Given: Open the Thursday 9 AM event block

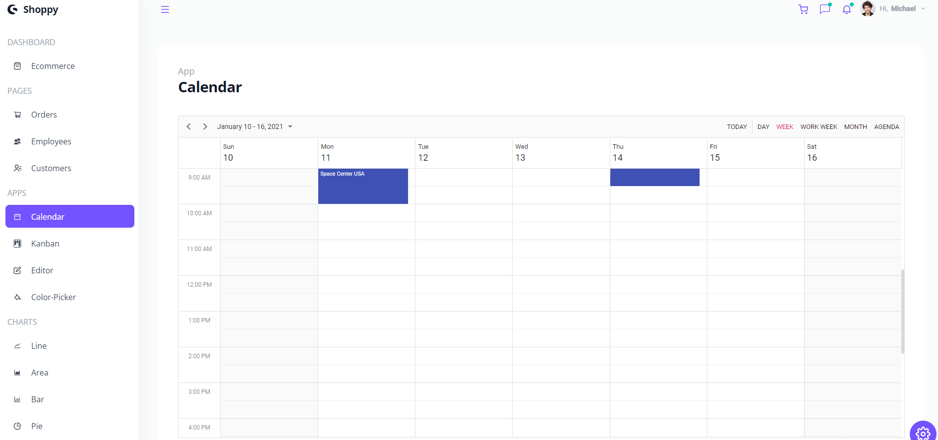Looking at the screenshot, I should tap(654, 177).
